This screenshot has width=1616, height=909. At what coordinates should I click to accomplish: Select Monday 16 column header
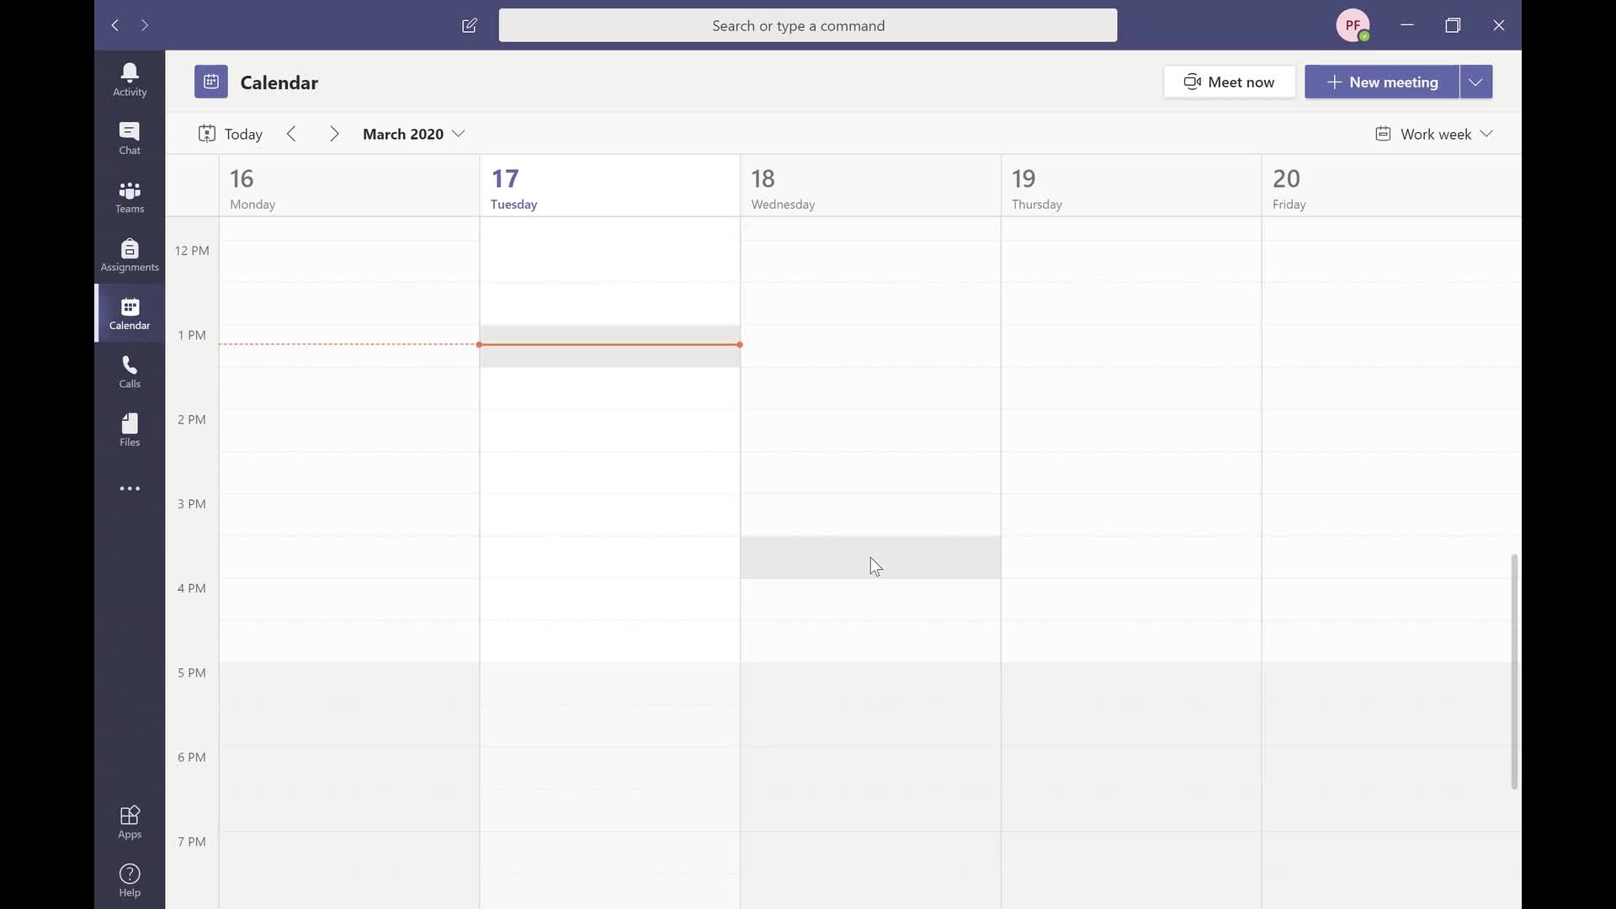point(349,186)
